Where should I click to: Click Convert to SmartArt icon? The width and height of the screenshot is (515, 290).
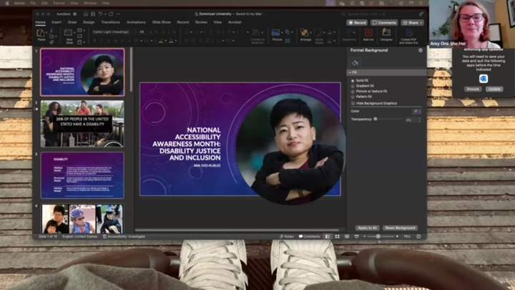[x=256, y=32]
